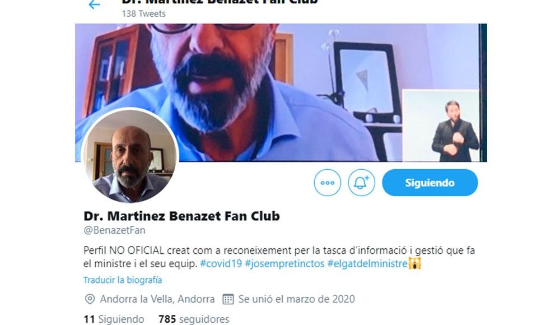Click the location pin icon
This screenshot has width=560, height=325.
(90, 299)
